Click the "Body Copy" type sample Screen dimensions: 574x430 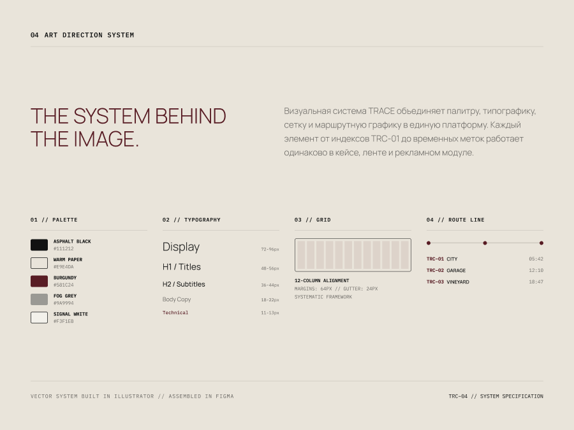tap(177, 299)
